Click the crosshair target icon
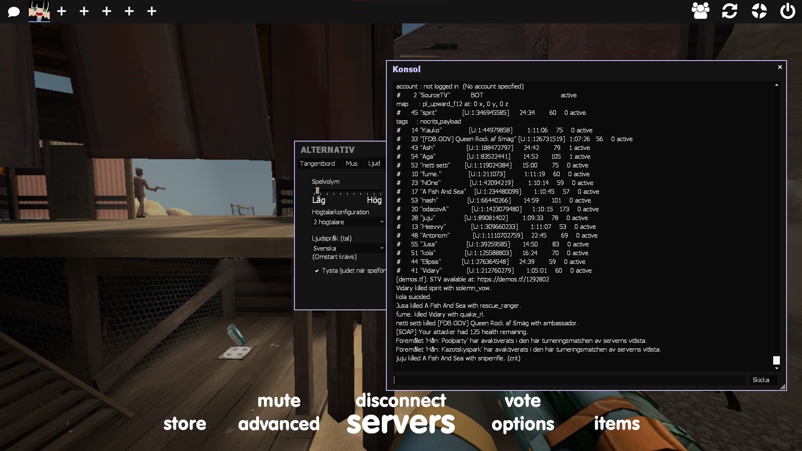The width and height of the screenshot is (802, 451). coord(759,11)
